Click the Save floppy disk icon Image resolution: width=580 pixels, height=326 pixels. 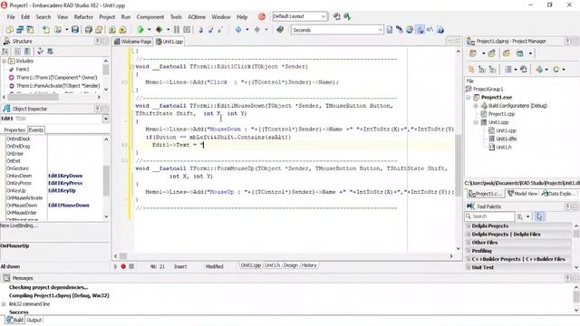(75, 30)
